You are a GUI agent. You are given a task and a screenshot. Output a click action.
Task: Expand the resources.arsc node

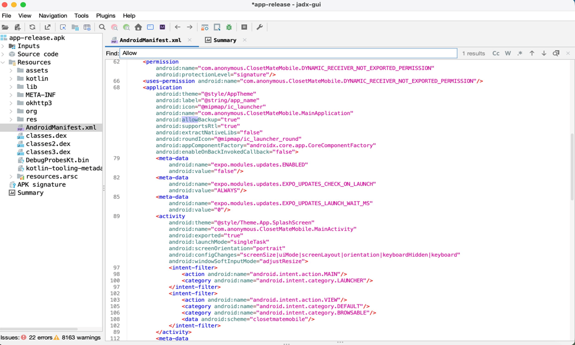point(11,177)
